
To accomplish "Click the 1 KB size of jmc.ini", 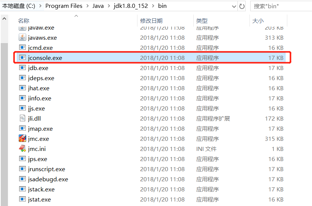I will 278,149.
